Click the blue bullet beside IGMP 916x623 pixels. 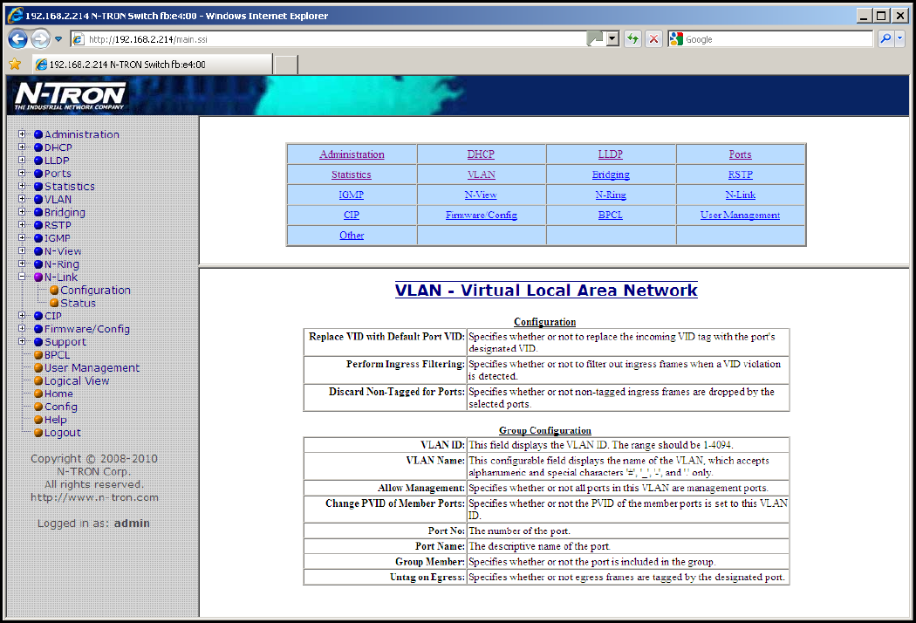[x=38, y=238]
